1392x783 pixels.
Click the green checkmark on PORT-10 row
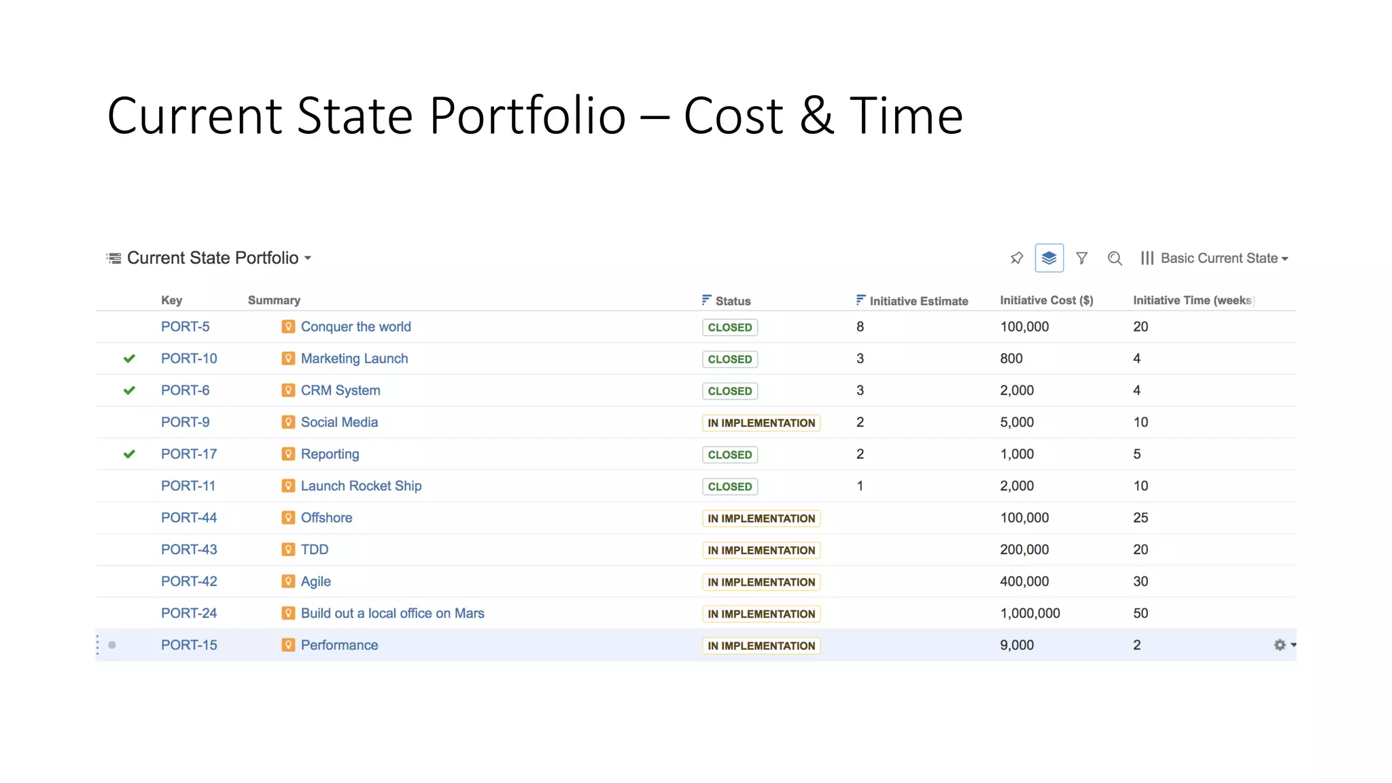(129, 358)
